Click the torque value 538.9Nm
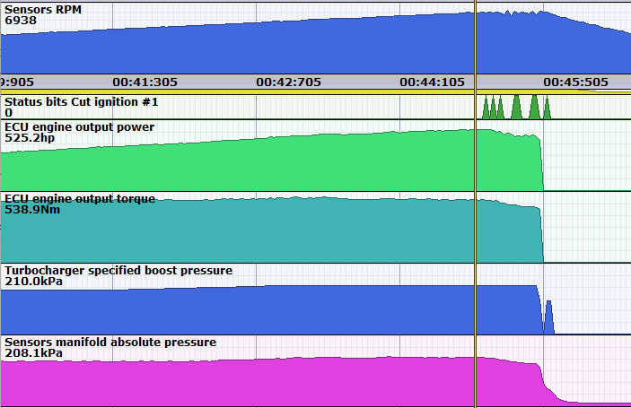This screenshot has height=408, width=631. coord(32,210)
